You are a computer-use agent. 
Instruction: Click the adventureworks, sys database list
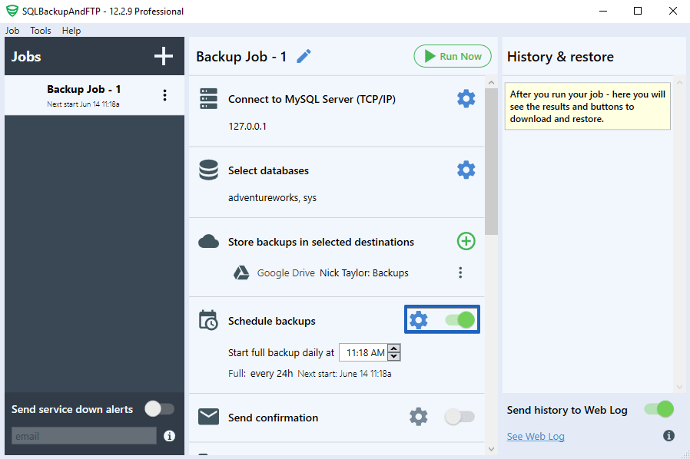pyautogui.click(x=273, y=198)
